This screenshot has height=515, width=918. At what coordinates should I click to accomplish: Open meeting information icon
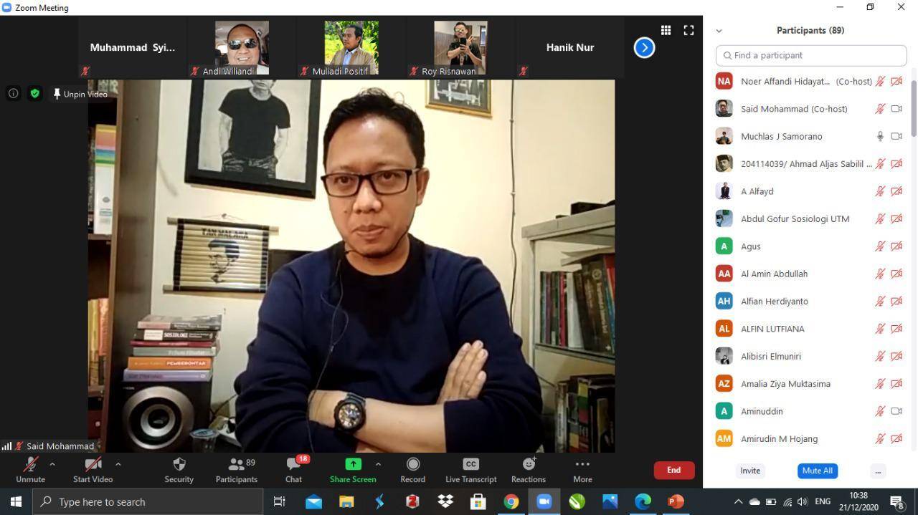coord(13,94)
